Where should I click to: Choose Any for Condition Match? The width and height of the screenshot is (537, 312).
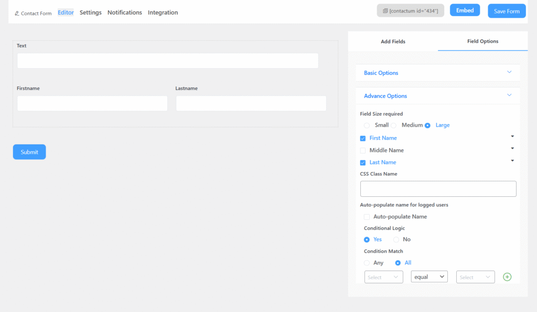tap(367, 263)
